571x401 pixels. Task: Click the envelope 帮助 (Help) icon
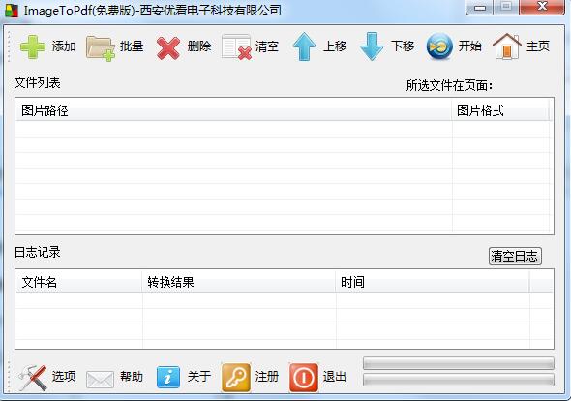click(100, 379)
